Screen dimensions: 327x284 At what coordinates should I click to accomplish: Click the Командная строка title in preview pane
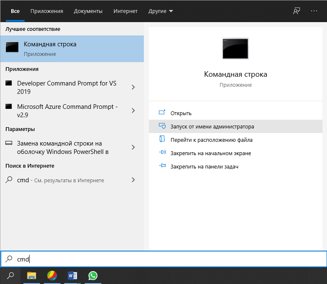click(x=235, y=74)
